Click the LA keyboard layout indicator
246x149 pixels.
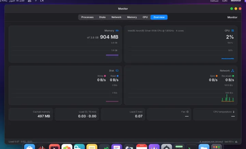pyautogui.click(x=42, y=1)
